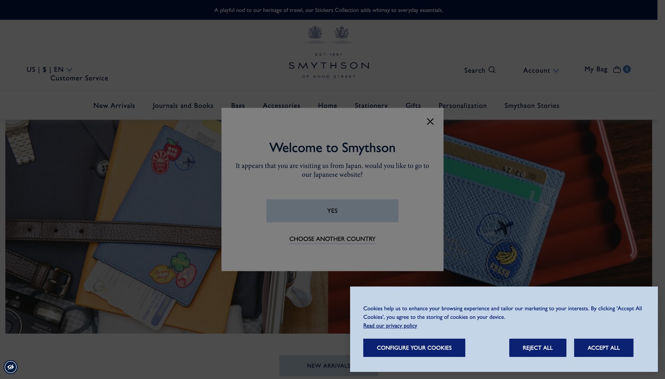The image size is (665, 379).
Task: Select the Account person area in the header
Action: [536, 70]
